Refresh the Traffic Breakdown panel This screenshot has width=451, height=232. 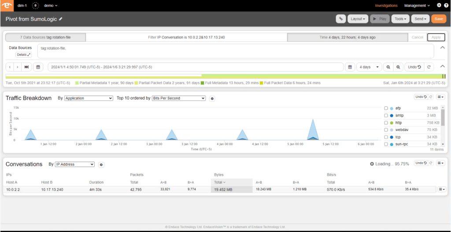click(x=431, y=97)
